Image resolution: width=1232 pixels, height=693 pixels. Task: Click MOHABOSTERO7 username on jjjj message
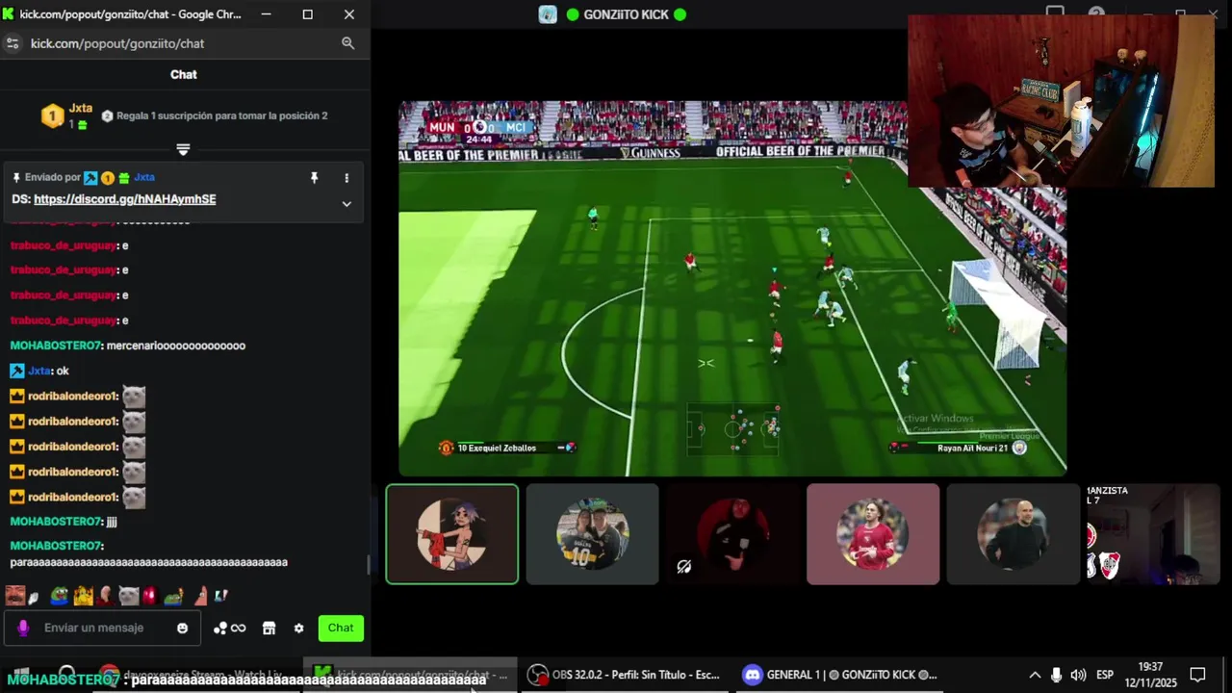click(x=56, y=521)
